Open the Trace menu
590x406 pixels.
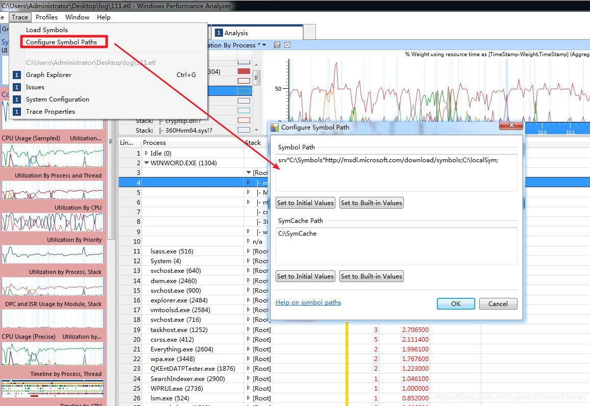click(19, 17)
